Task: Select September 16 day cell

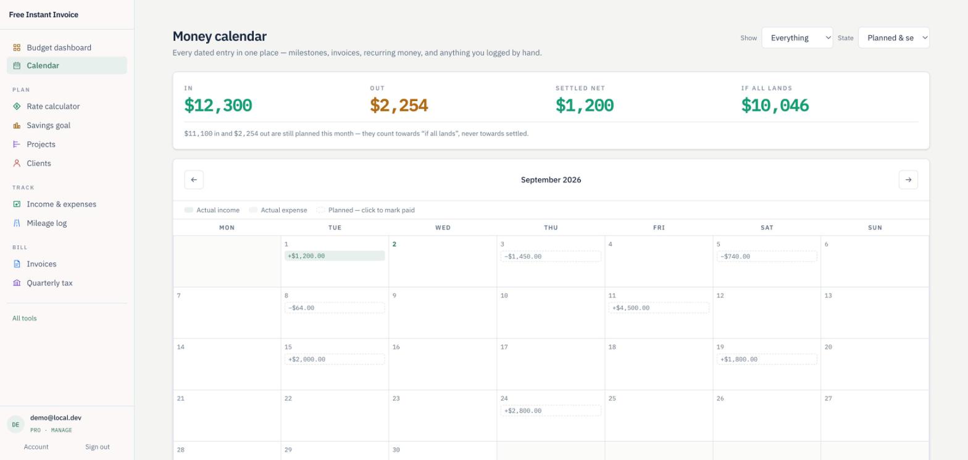Action: click(x=443, y=364)
